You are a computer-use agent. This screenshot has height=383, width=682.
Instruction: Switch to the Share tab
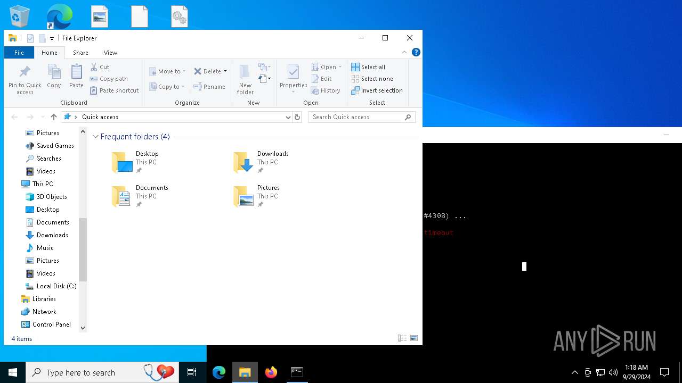click(80, 53)
